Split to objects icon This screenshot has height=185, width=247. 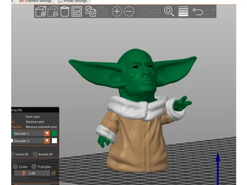point(143,11)
